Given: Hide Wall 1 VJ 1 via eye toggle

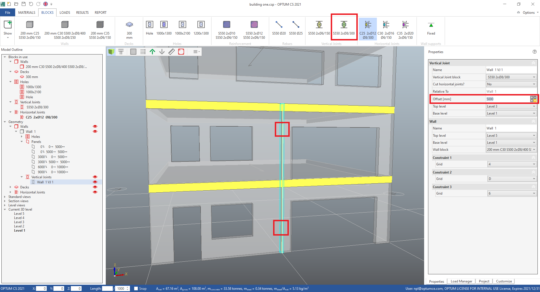Looking at the screenshot, I should tap(95, 182).
